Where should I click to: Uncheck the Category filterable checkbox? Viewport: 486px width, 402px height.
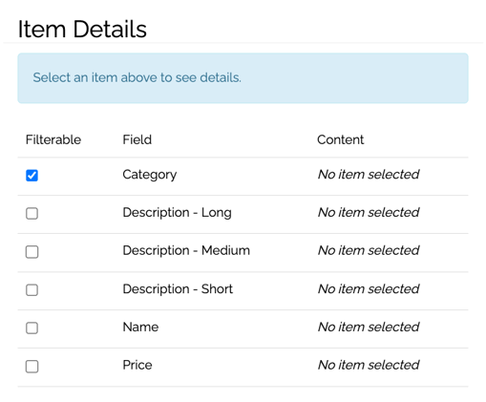(32, 176)
